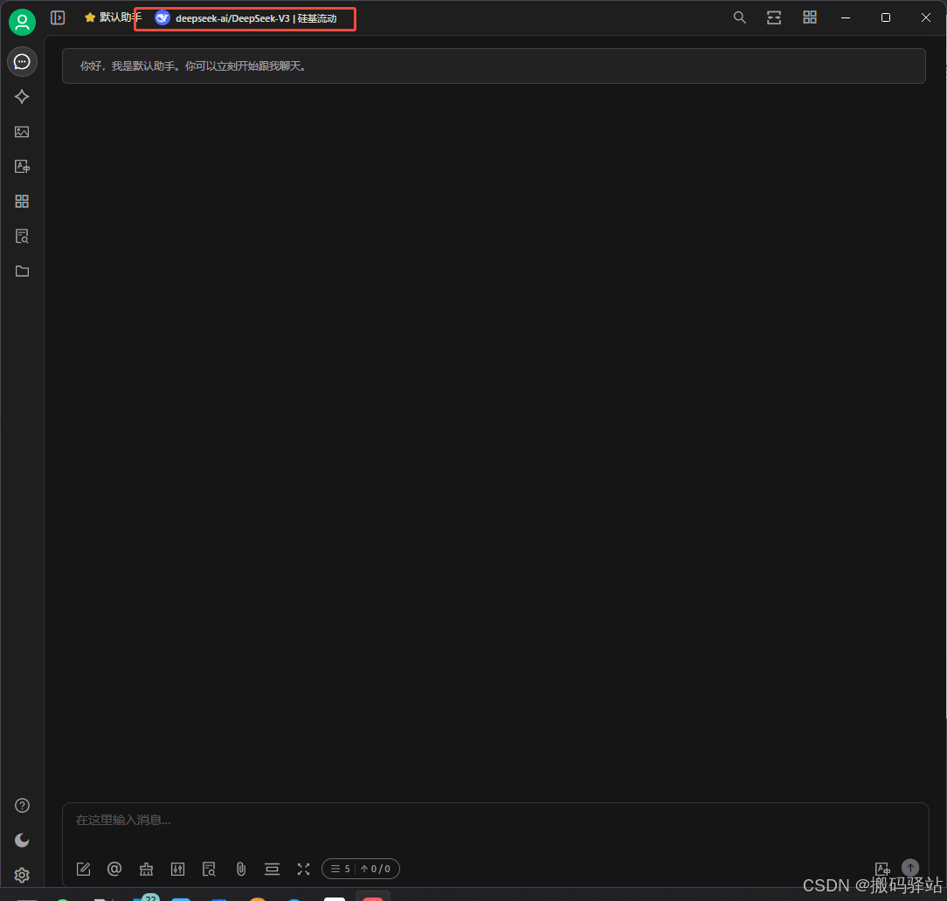Open model selector deepseek-ai/DeepSeek-V3

pos(245,18)
